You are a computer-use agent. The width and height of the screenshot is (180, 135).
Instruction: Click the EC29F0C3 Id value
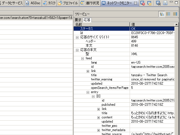point(153,33)
